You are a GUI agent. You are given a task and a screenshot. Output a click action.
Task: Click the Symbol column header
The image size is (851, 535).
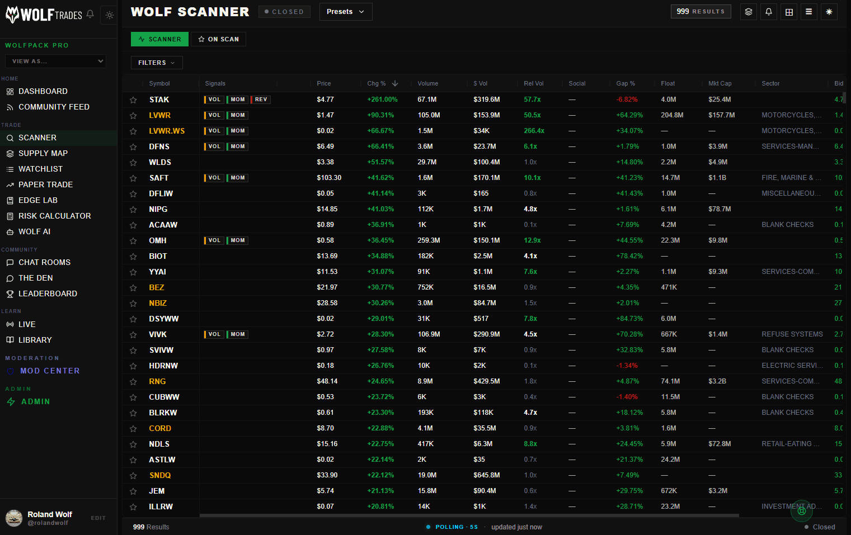[x=159, y=83]
